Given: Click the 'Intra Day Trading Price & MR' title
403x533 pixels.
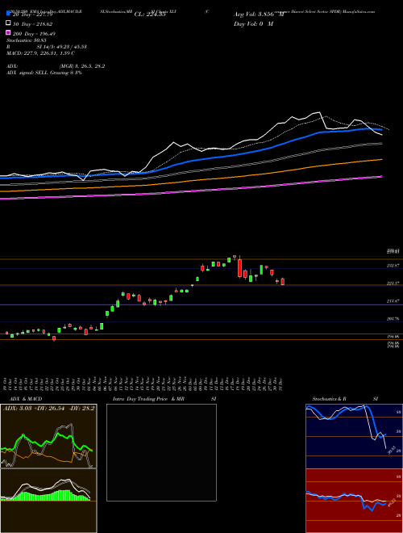Looking at the screenshot, I should [x=148, y=399].
